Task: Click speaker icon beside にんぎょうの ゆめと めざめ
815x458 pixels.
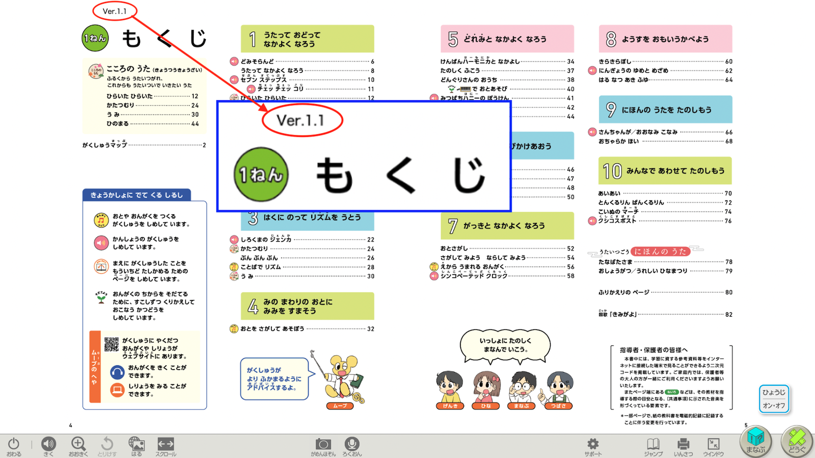Action: (x=592, y=71)
